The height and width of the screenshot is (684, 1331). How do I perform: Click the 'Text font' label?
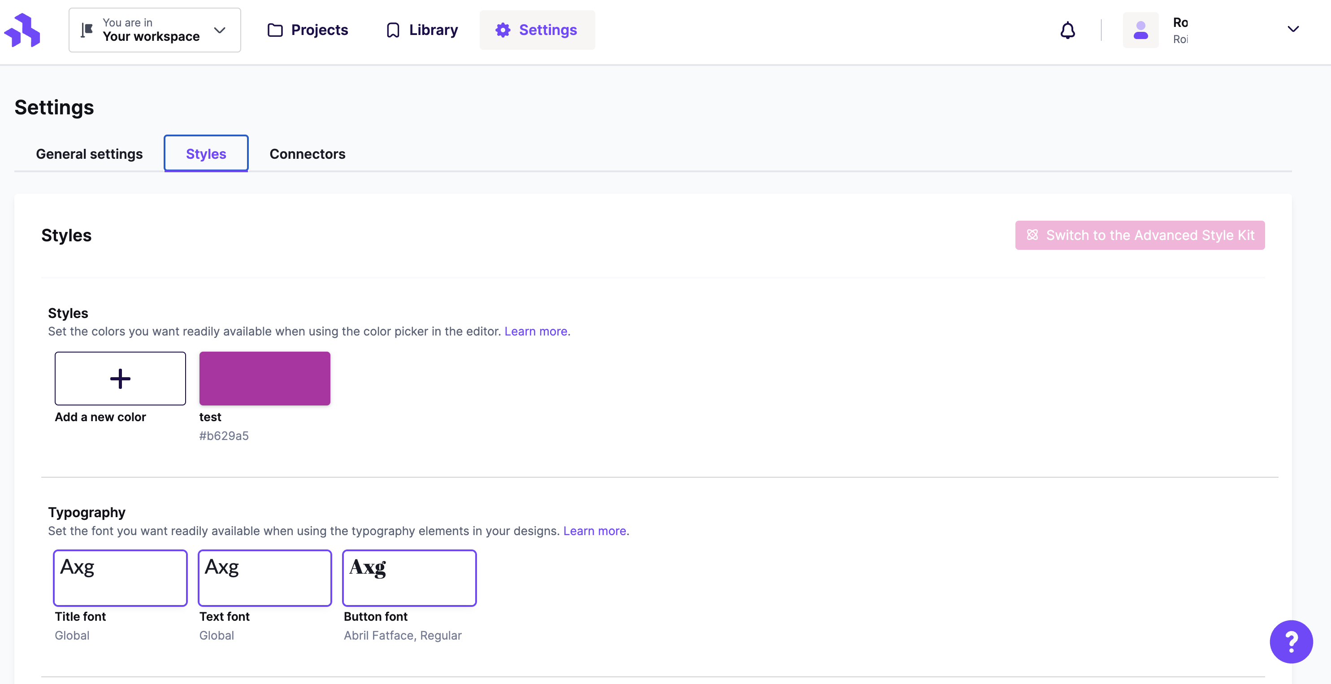click(224, 617)
